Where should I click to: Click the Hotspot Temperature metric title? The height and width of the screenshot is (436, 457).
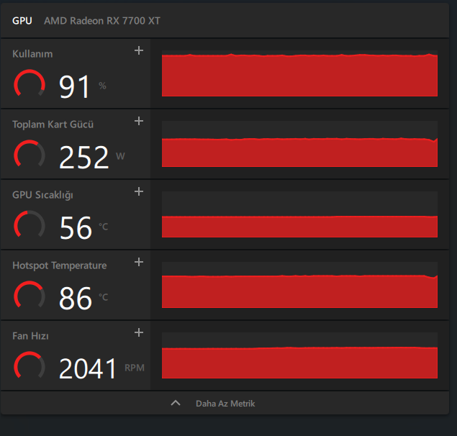(x=60, y=265)
